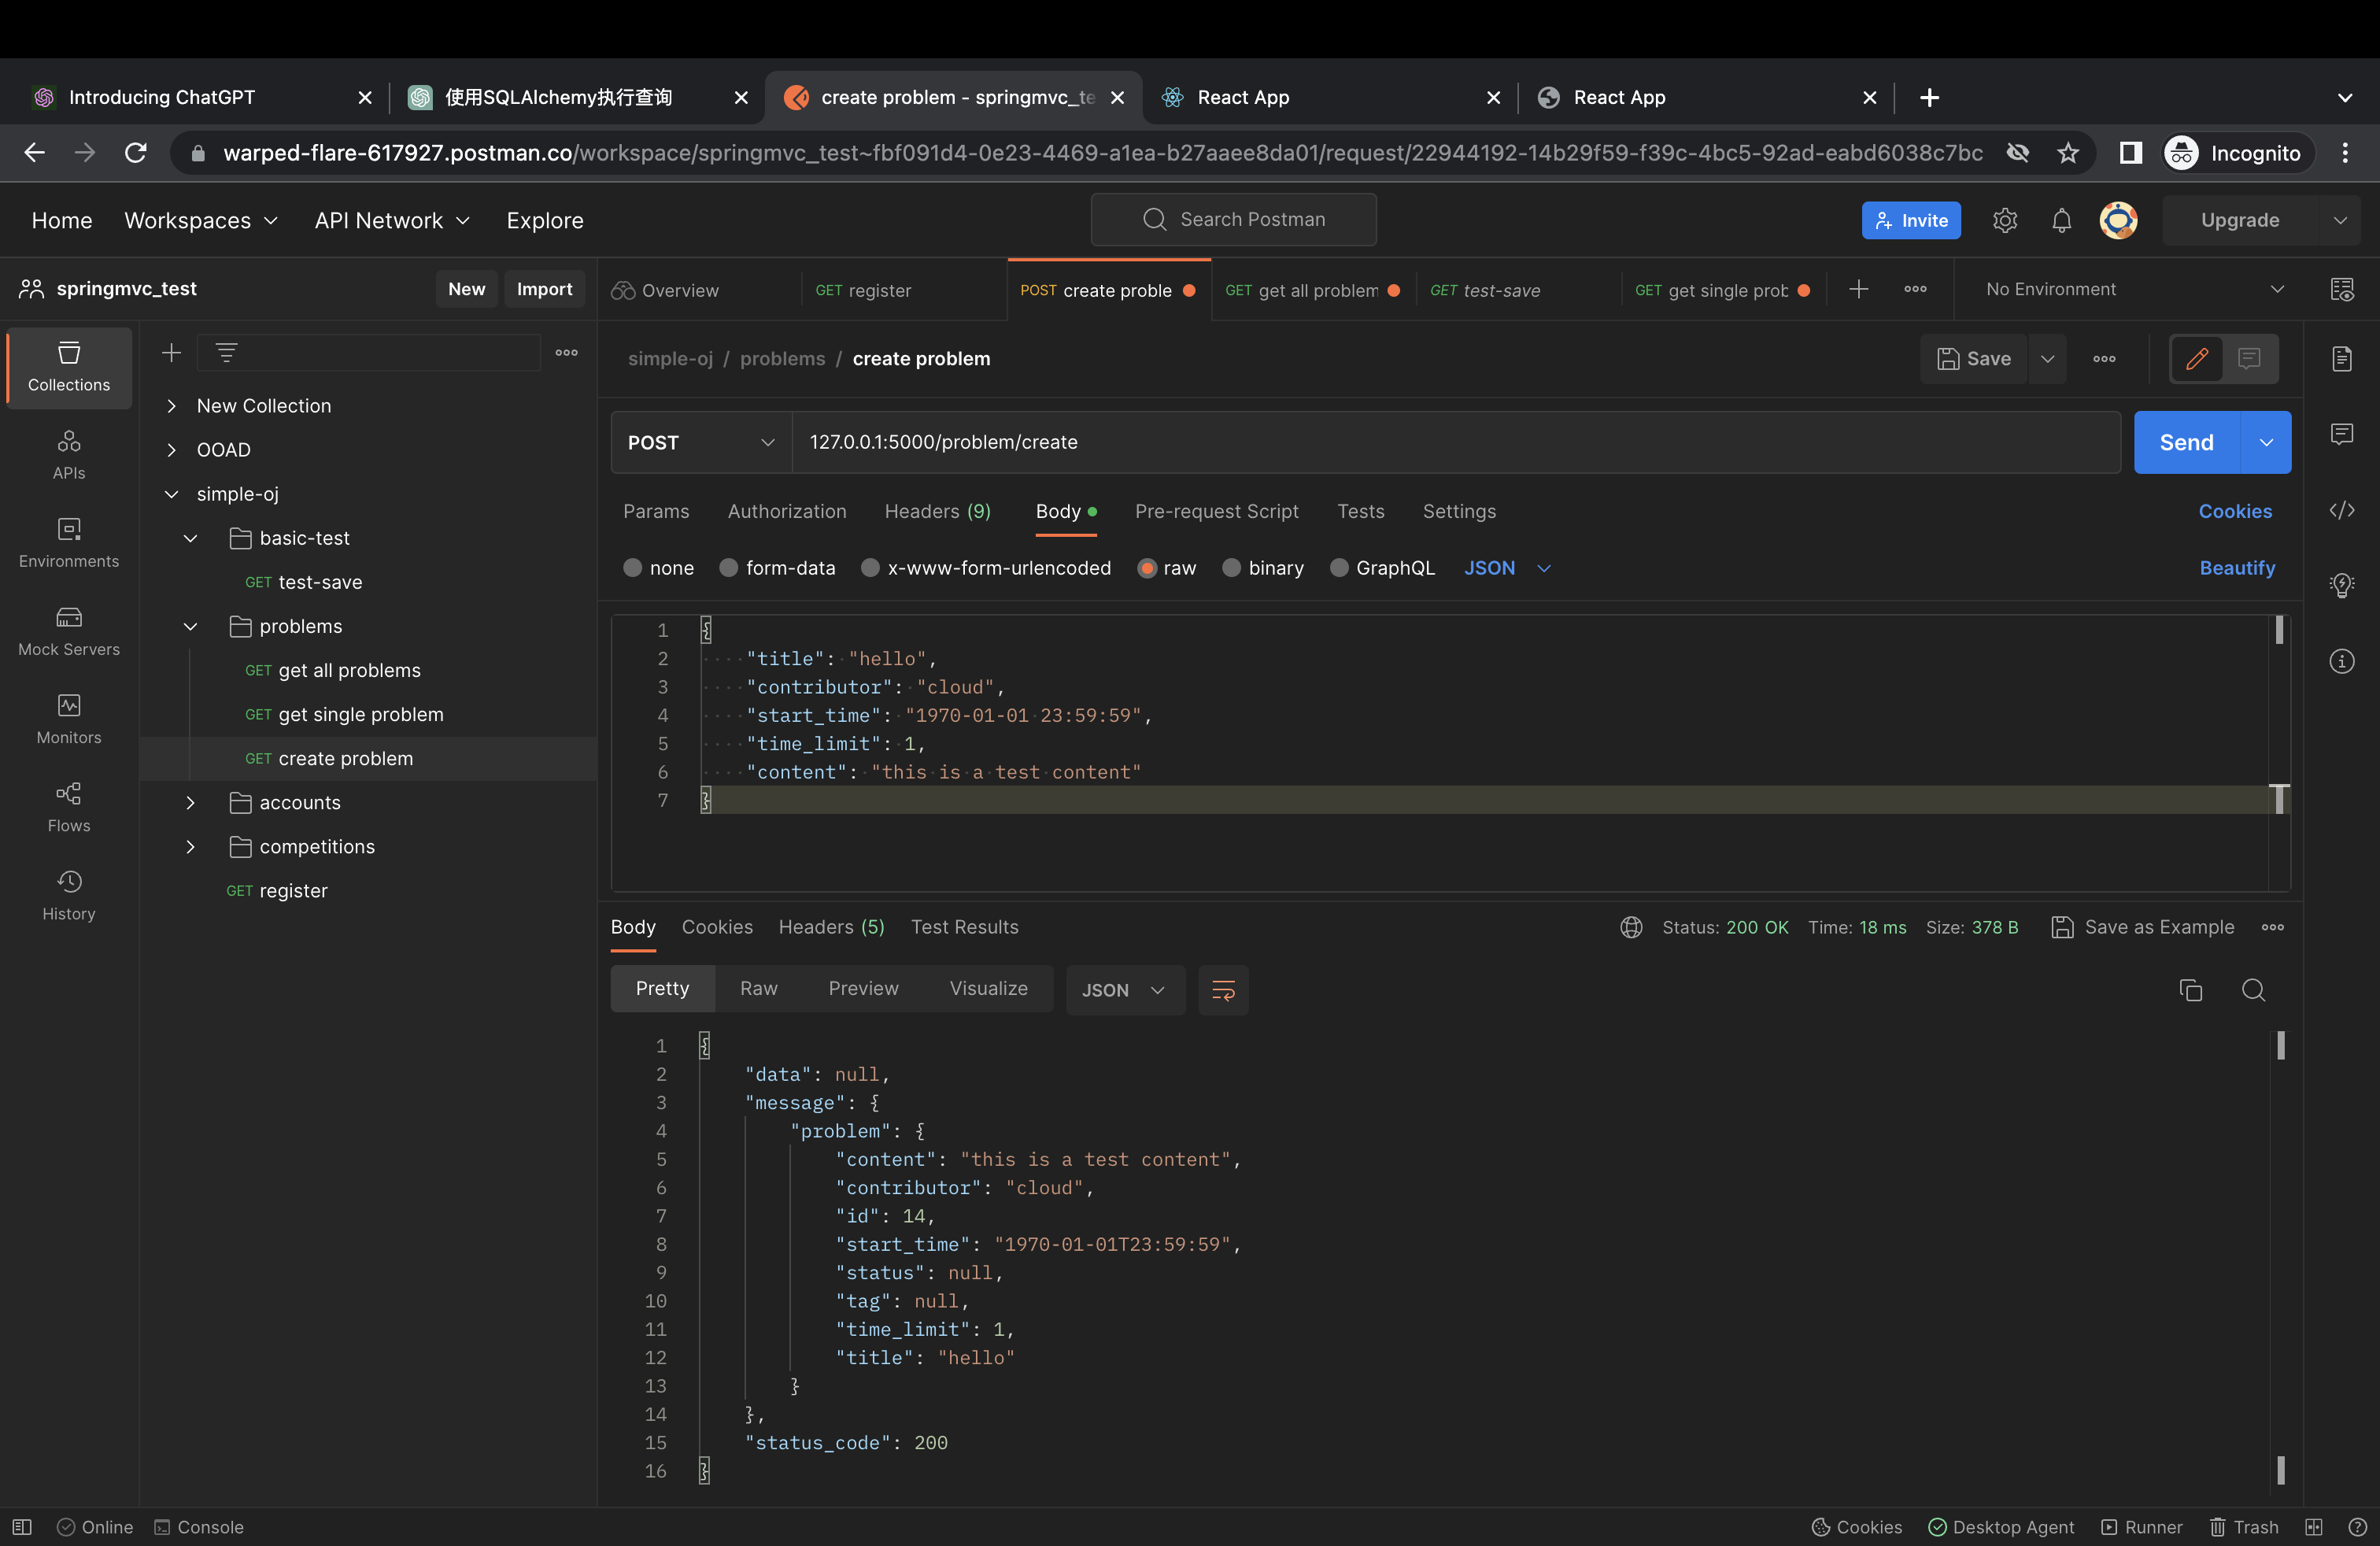Toggle response line wrap icon
Image resolution: width=2380 pixels, height=1546 pixels.
1223,990
